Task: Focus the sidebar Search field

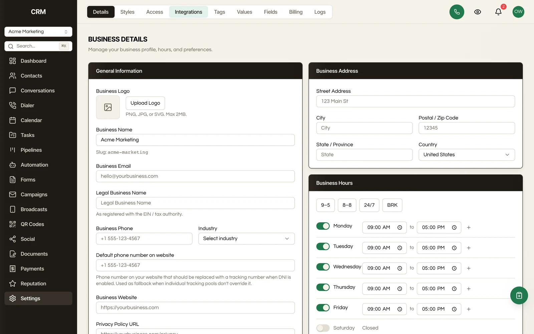Action: click(38, 46)
